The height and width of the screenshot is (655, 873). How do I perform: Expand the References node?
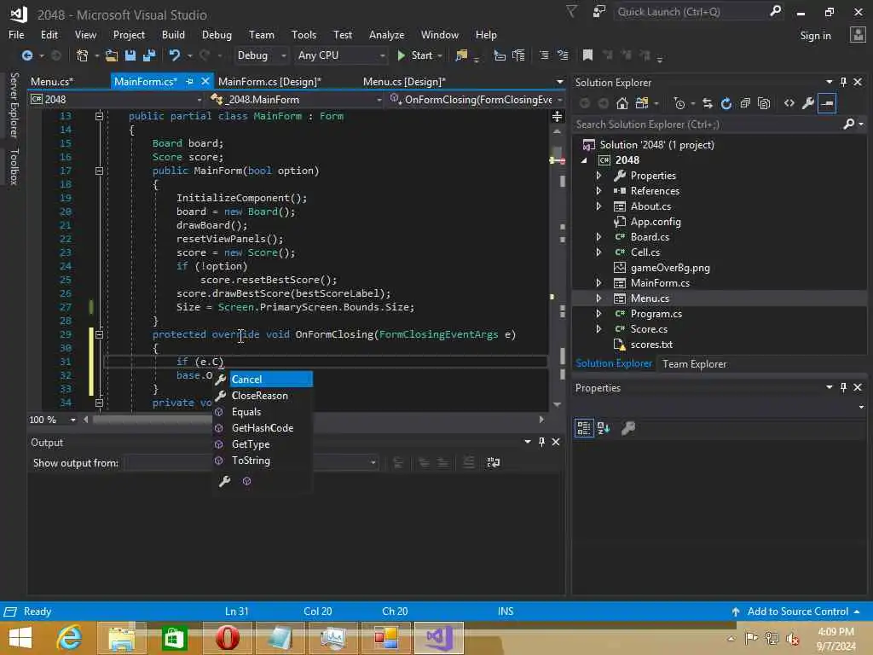click(598, 190)
